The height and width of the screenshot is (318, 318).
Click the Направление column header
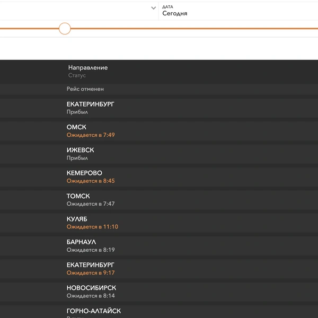[88, 67]
